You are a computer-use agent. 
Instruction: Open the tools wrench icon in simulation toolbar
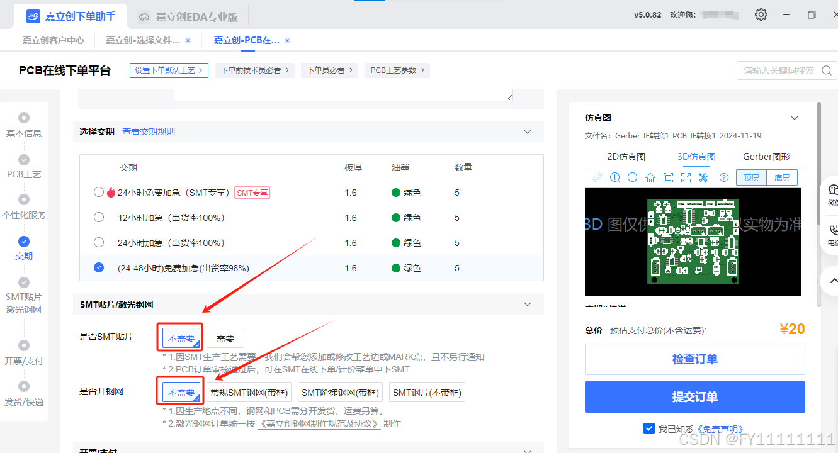tap(704, 177)
